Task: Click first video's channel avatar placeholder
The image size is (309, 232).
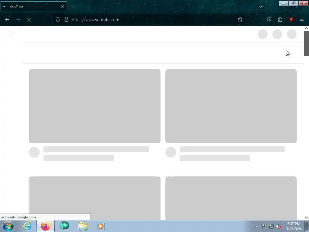Action: click(34, 152)
